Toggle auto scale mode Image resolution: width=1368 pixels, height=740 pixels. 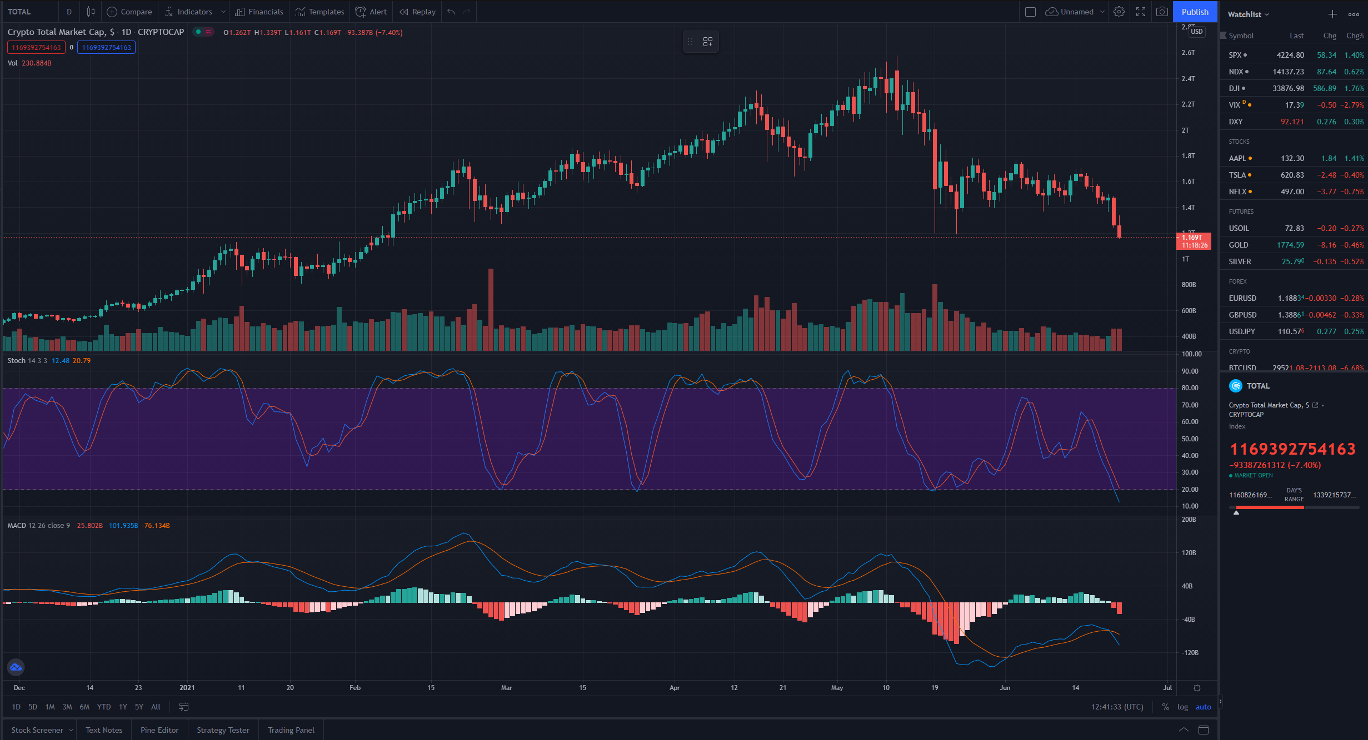pyautogui.click(x=1204, y=707)
